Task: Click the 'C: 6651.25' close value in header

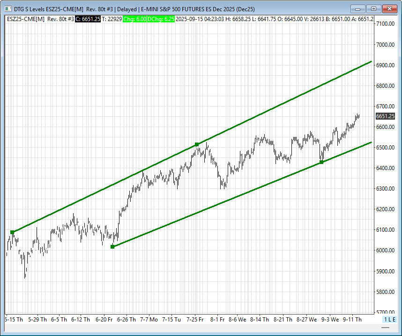Action: [x=88, y=19]
